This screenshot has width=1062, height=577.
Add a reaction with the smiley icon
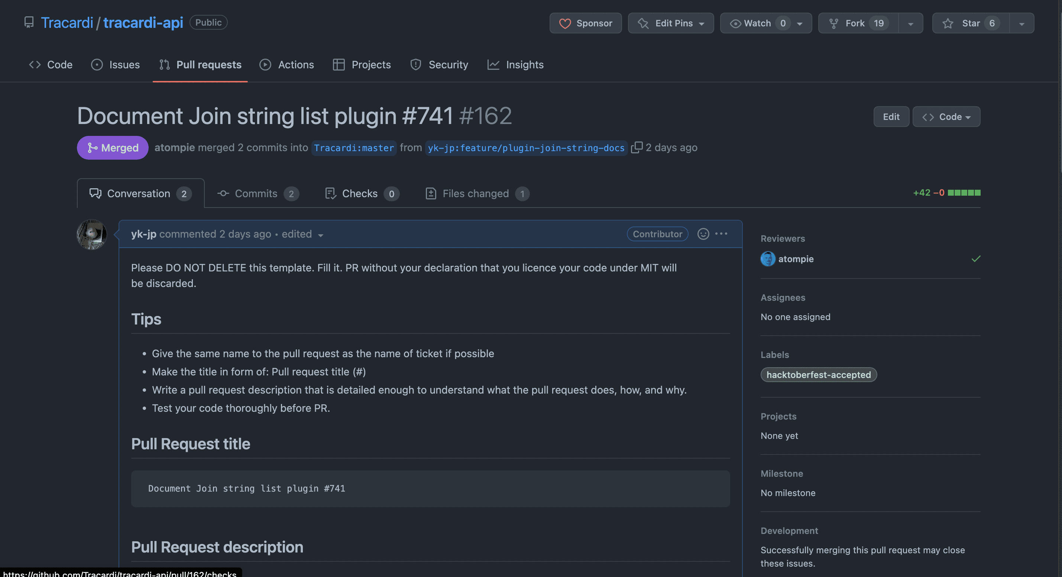click(x=703, y=234)
